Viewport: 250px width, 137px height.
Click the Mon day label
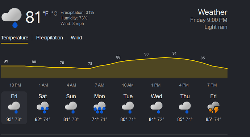click(100, 96)
